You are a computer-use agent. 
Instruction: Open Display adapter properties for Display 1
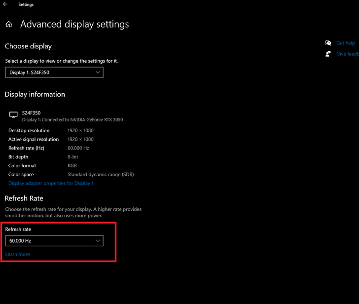(51, 183)
